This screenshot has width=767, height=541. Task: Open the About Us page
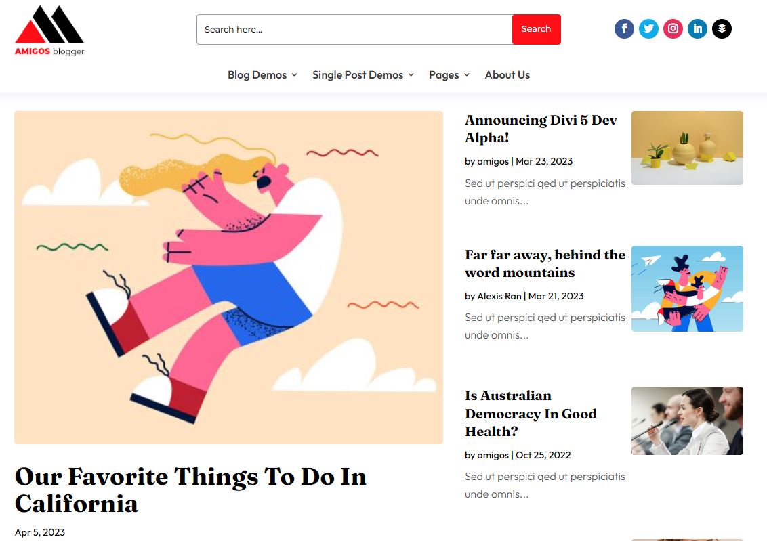(x=507, y=74)
